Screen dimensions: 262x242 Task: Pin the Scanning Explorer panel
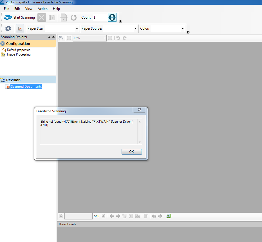(x=49, y=37)
